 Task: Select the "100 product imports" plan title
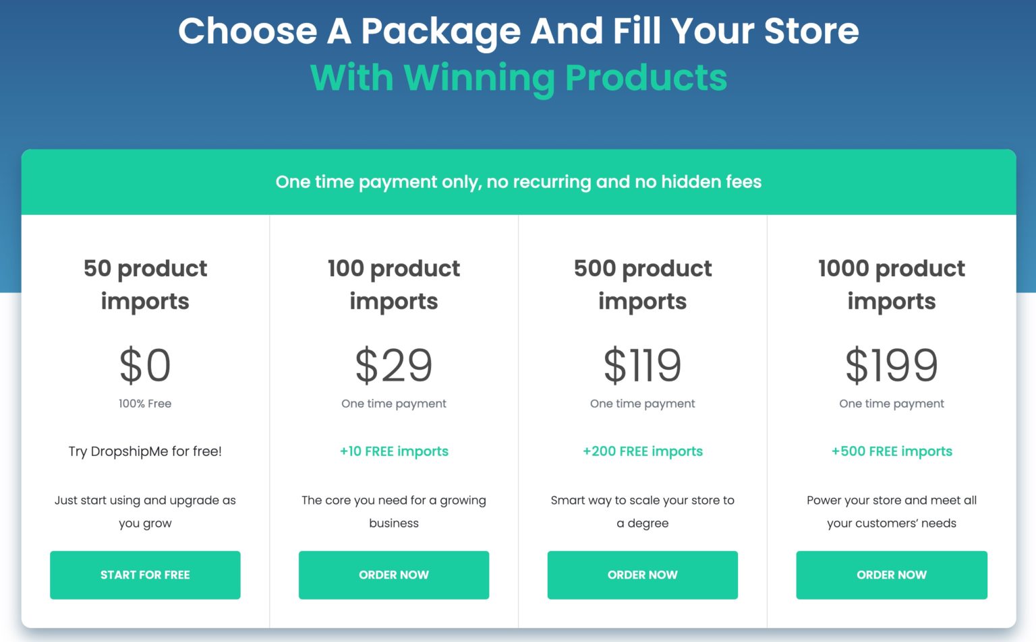[x=394, y=284]
